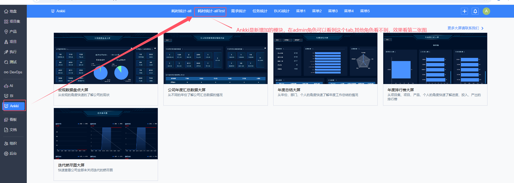514x183 pixels.
Task: Click the description 从年份、部门、个人的角度快速了解年度工作总结的情况
Action: [318, 95]
